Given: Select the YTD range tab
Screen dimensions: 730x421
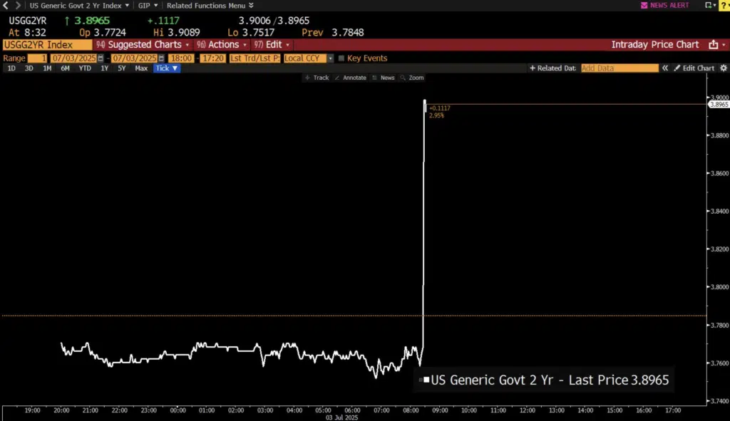Looking at the screenshot, I should click(x=84, y=68).
